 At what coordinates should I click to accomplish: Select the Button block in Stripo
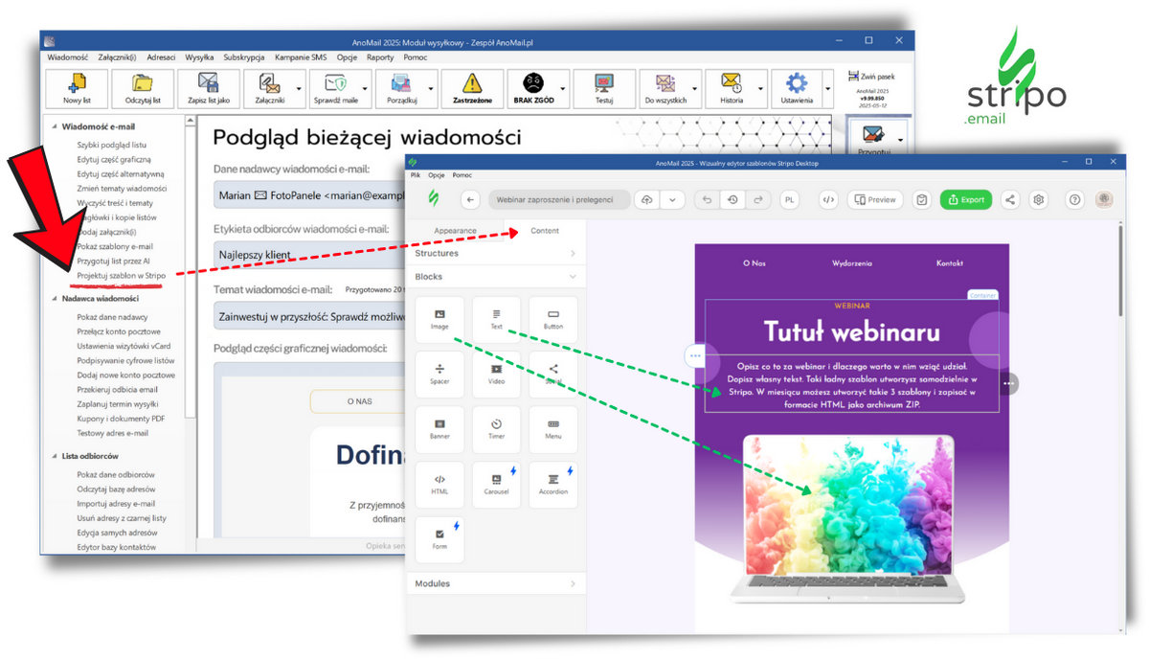tap(553, 320)
